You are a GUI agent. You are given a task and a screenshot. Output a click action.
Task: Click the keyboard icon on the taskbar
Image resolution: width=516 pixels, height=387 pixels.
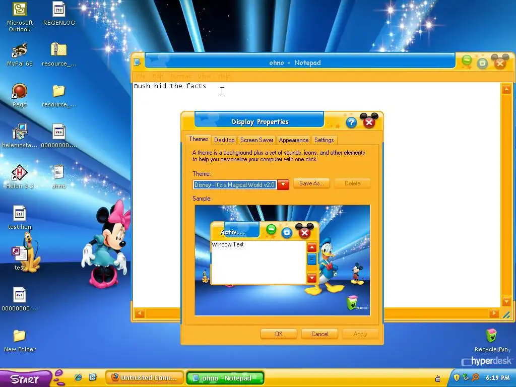pos(438,379)
